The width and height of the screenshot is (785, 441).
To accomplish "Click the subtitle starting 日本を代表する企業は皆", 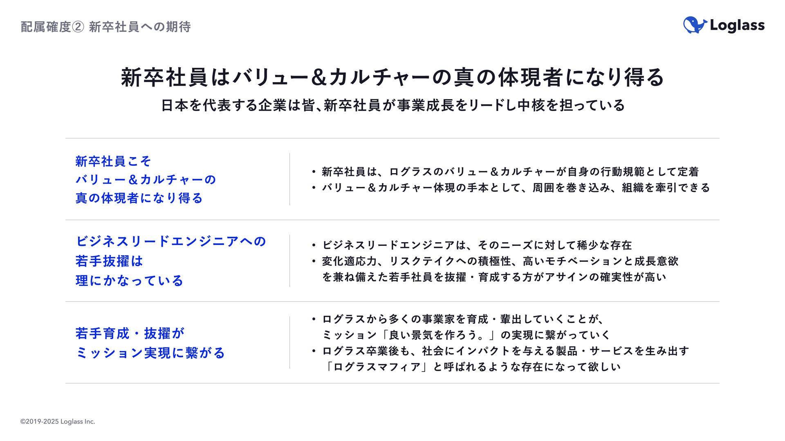I will [393, 105].
